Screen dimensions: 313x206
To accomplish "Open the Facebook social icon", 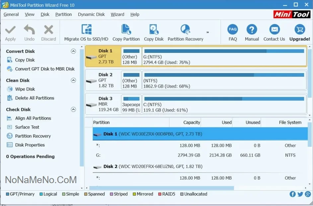I will pyautogui.click(x=293, y=194).
